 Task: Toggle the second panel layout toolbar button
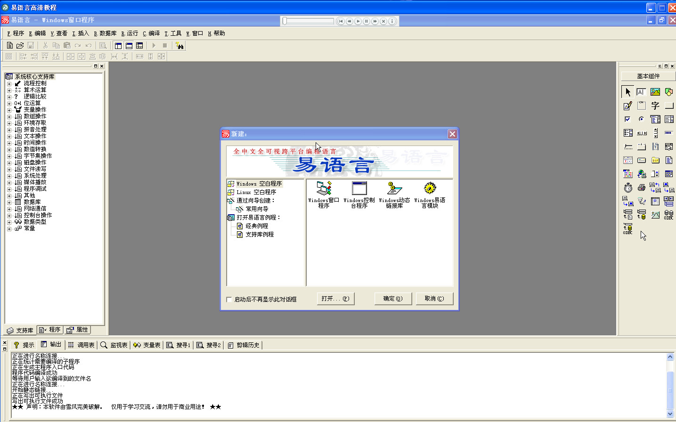129,46
